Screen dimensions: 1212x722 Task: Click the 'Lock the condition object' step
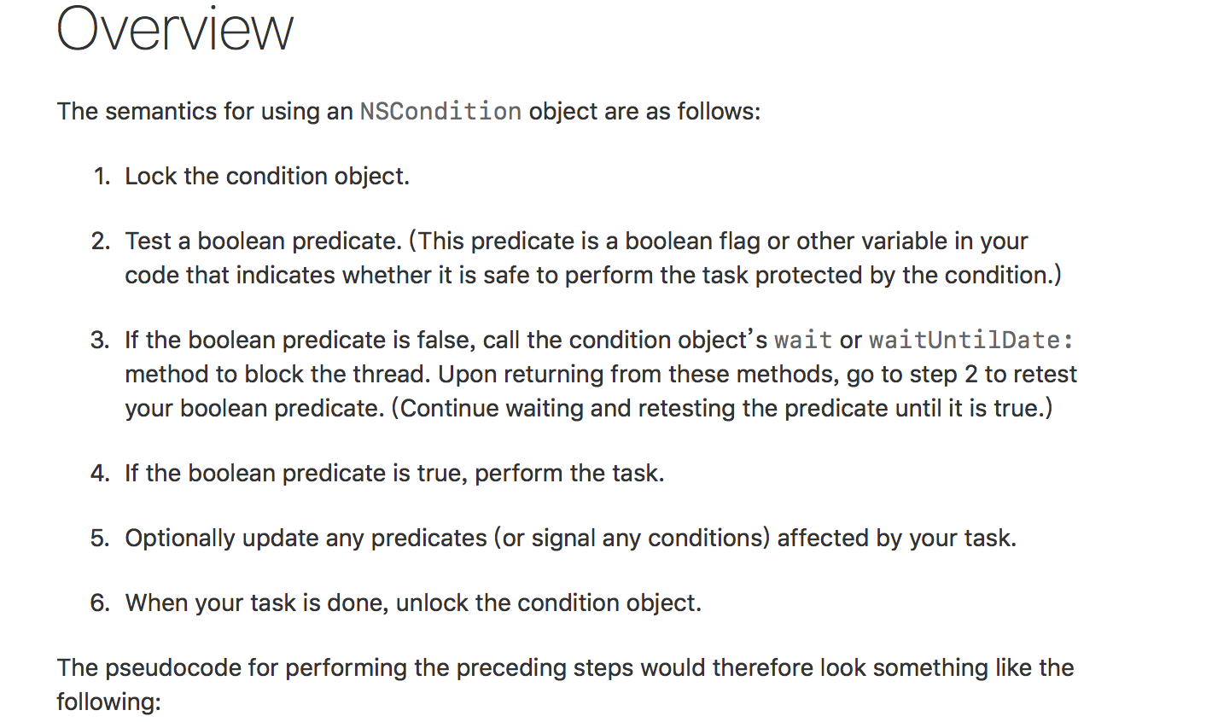coord(266,177)
